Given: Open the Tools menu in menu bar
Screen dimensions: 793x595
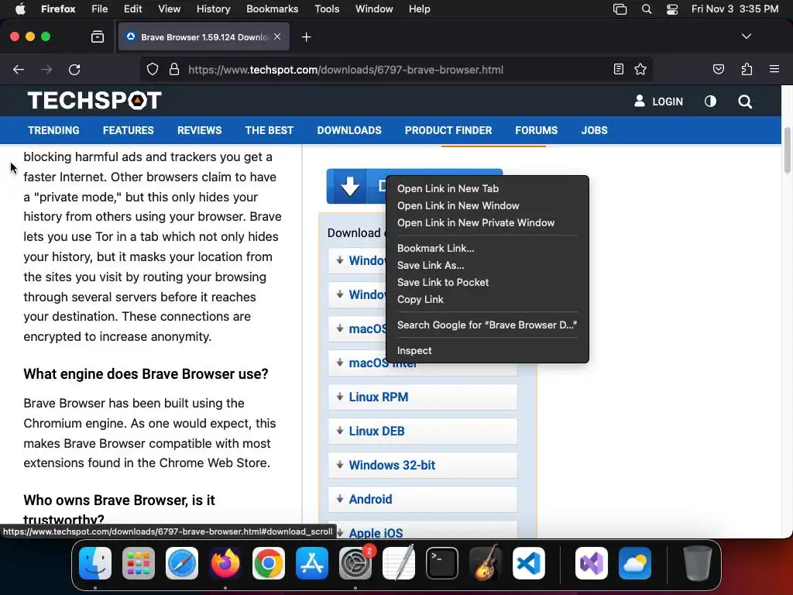Looking at the screenshot, I should click(x=327, y=9).
